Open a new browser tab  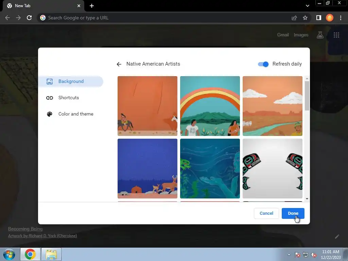[92, 6]
